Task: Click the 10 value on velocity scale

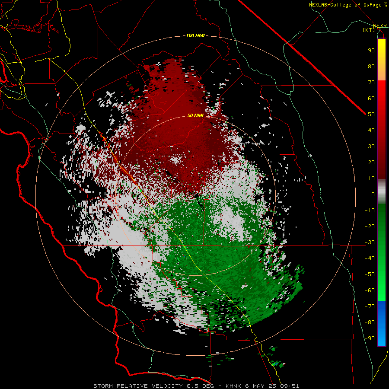Action: pyautogui.click(x=371, y=179)
